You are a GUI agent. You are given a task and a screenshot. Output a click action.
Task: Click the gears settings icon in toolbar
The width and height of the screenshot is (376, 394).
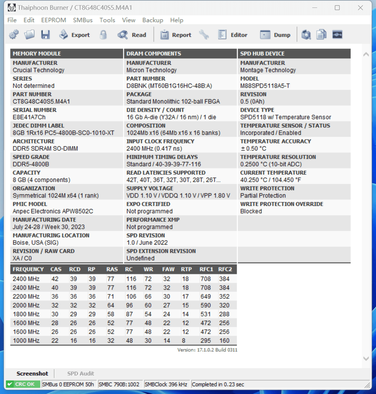[14, 35]
